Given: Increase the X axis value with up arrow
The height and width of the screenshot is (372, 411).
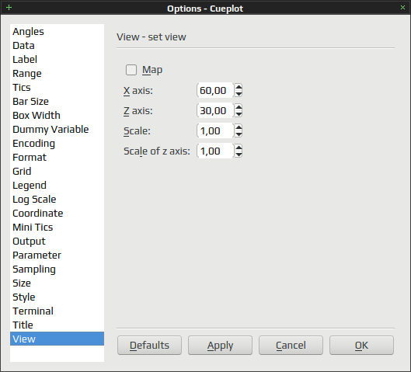Looking at the screenshot, I should 239,87.
